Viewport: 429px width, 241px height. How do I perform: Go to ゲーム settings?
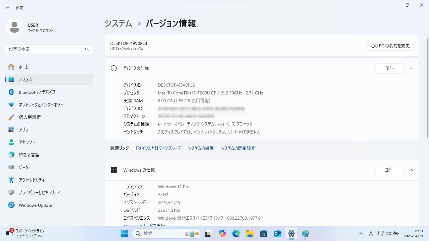pos(49,167)
